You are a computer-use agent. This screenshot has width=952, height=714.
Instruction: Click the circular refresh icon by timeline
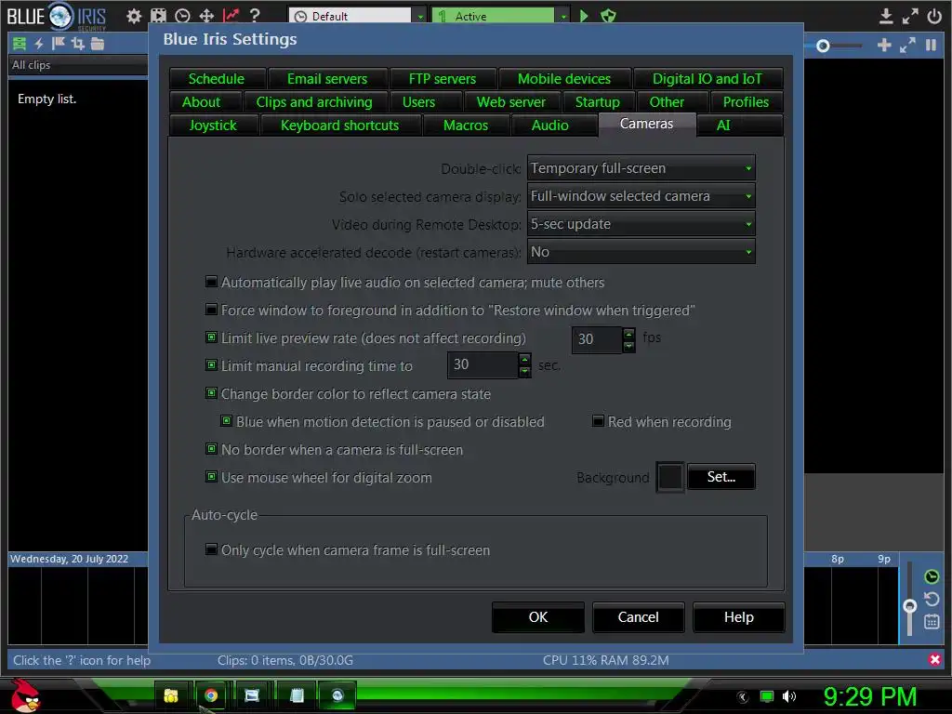tap(932, 600)
